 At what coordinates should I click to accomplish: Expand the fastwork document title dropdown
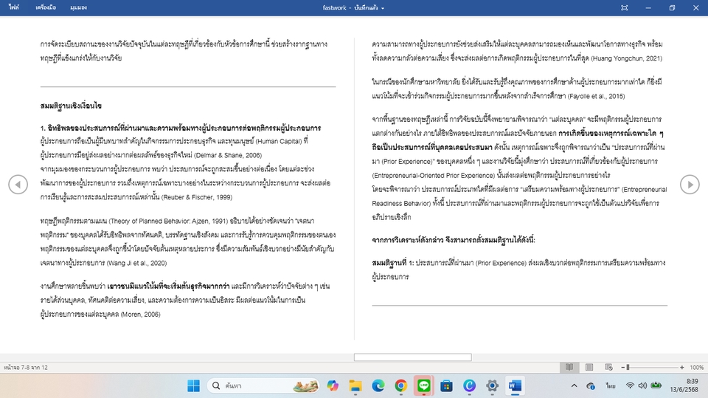[383, 7]
